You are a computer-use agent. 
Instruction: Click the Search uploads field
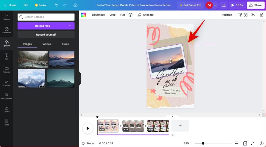[x=46, y=17]
